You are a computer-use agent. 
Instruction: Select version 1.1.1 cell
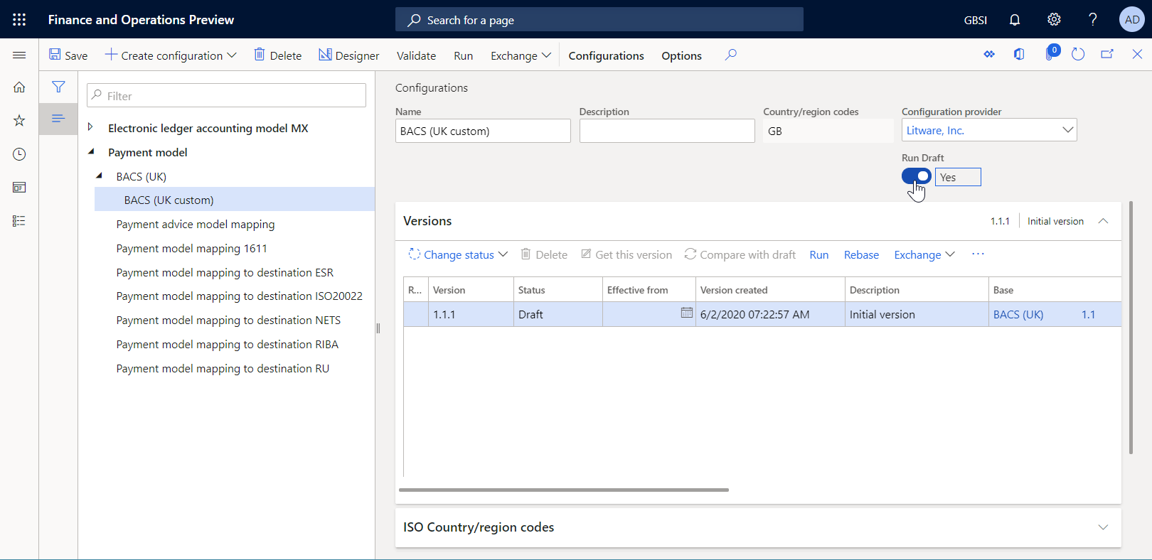click(471, 314)
